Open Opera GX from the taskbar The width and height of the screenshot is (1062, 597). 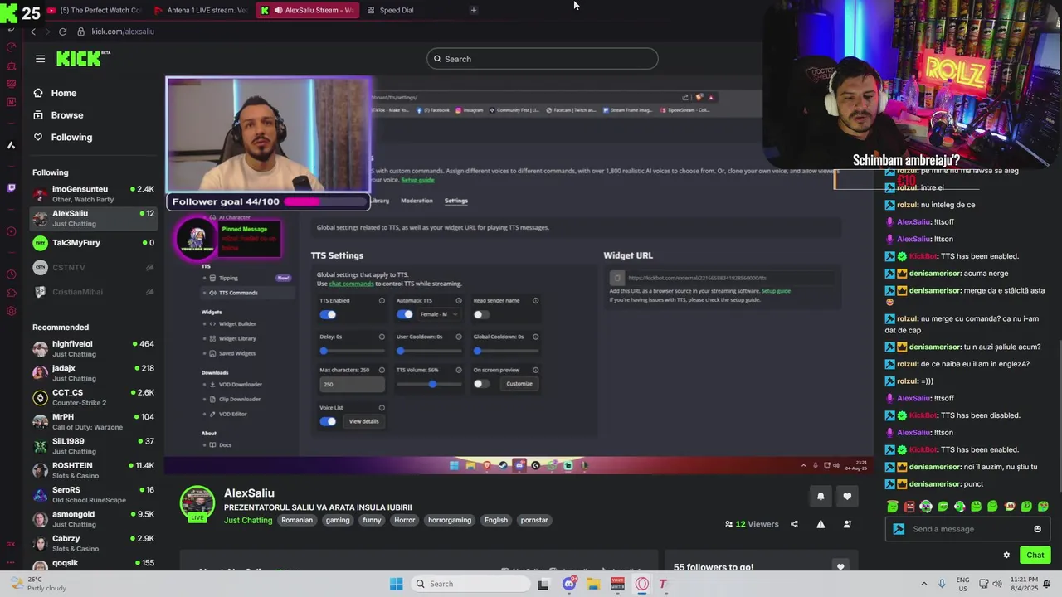pos(642,584)
